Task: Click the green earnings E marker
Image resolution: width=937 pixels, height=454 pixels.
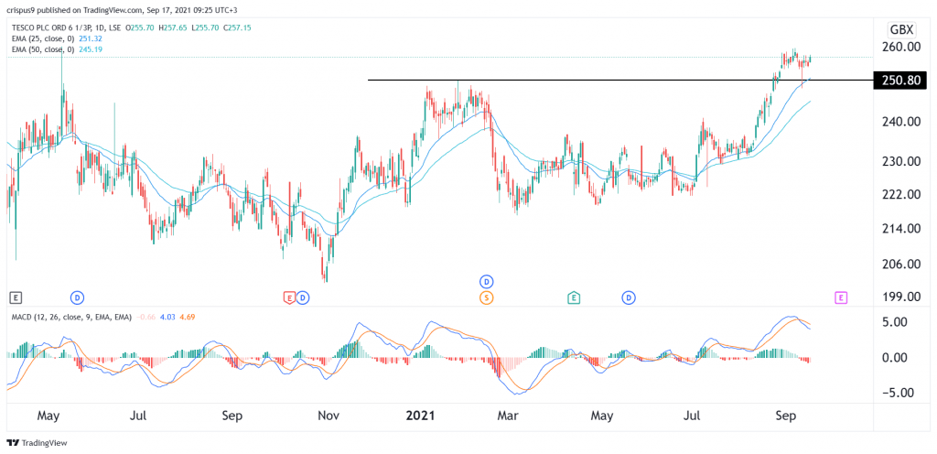Action: pyautogui.click(x=574, y=297)
